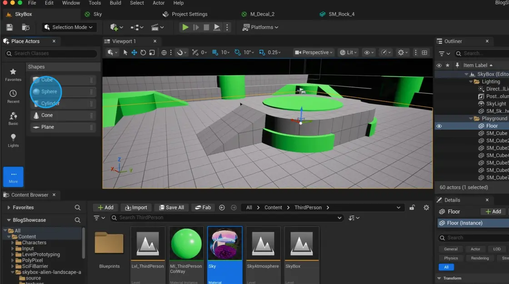Select the green MI_ThirdPersonColWay material sphere

pyautogui.click(x=186, y=242)
